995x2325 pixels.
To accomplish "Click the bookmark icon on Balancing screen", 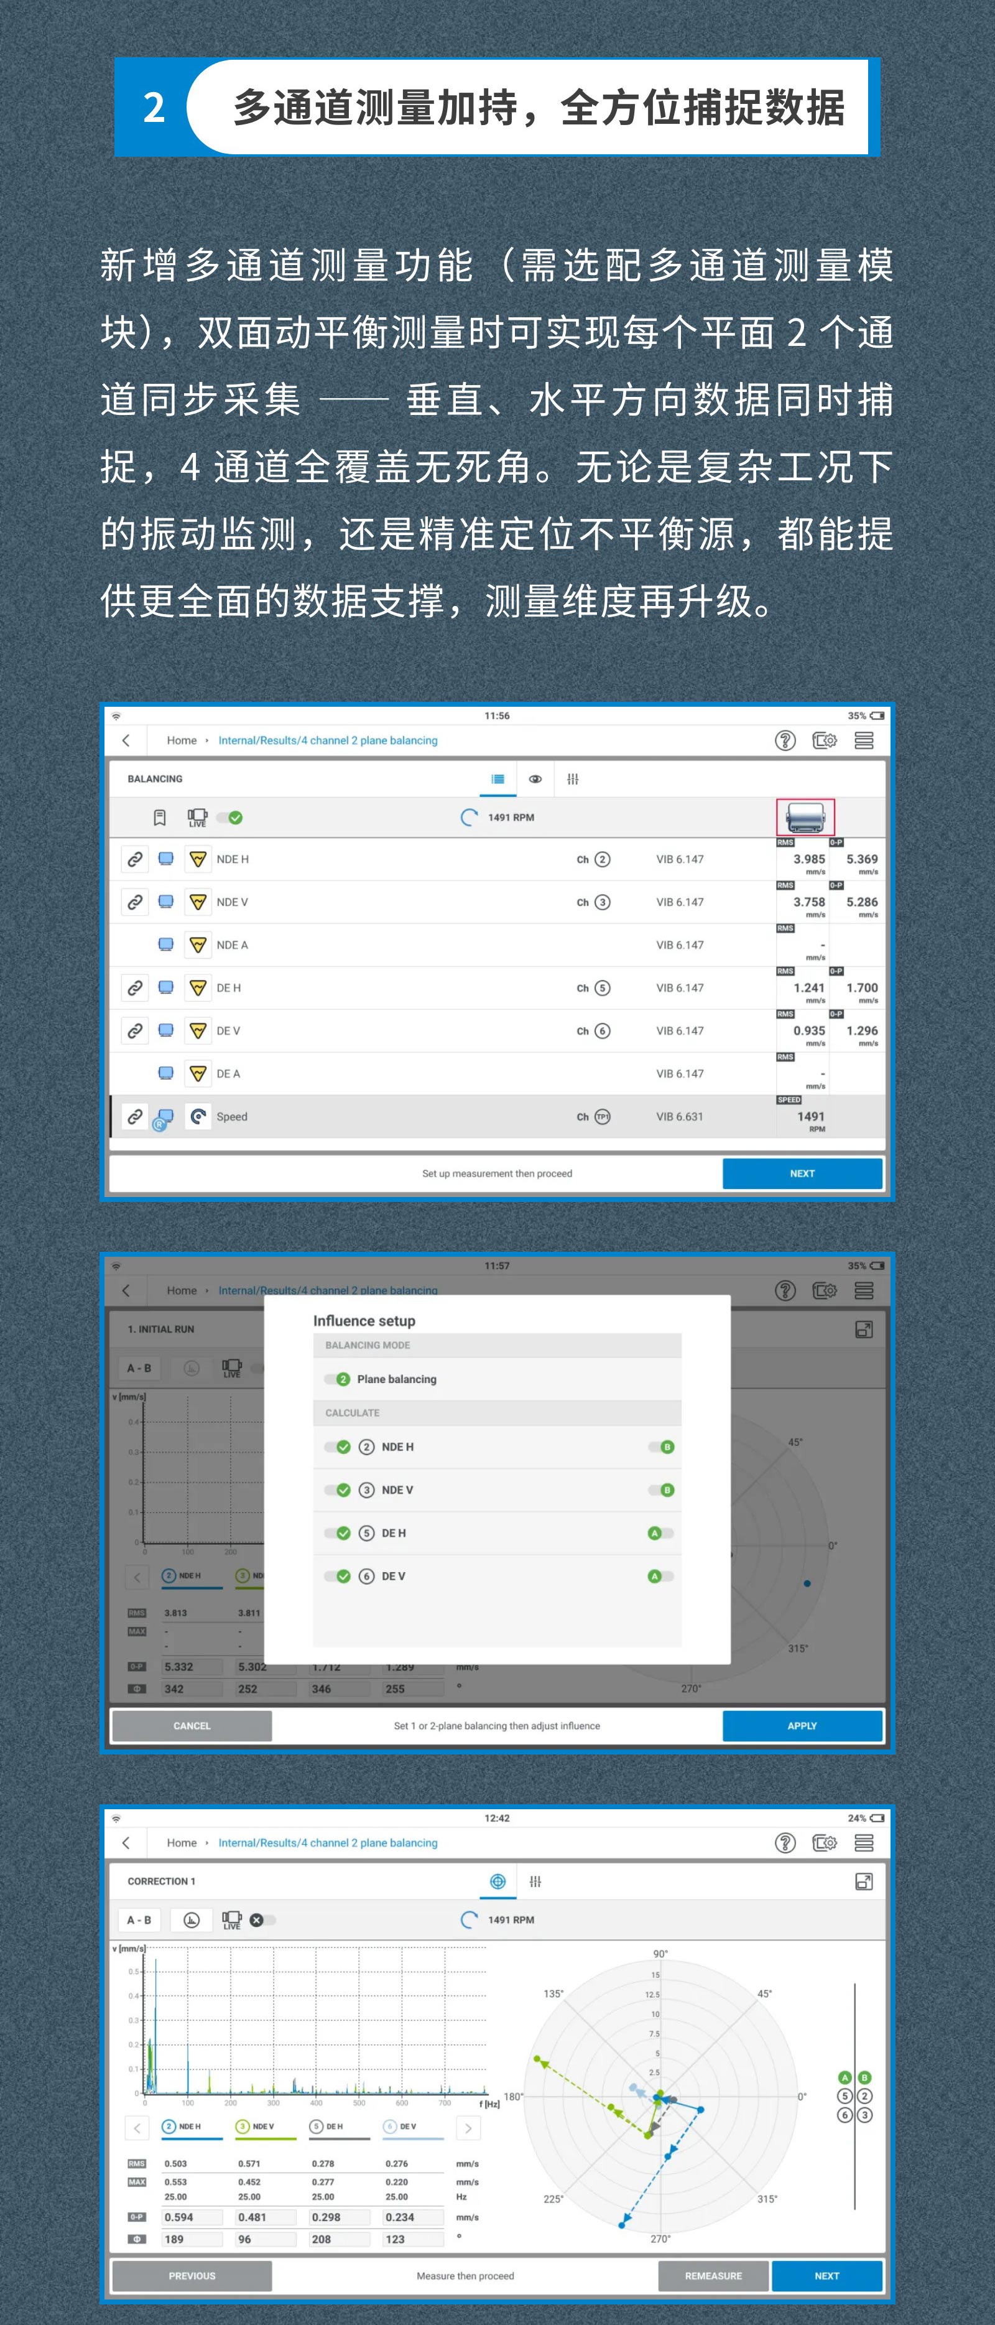I will (x=160, y=818).
